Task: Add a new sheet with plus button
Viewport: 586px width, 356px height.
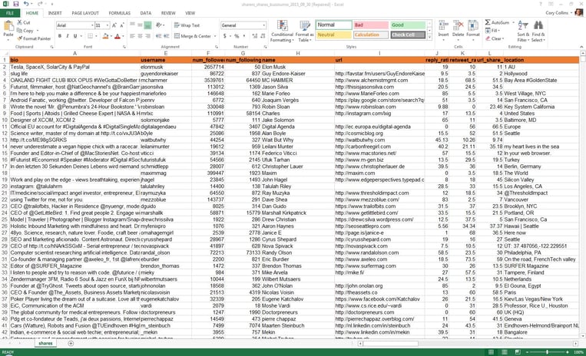Action: tap(71, 343)
